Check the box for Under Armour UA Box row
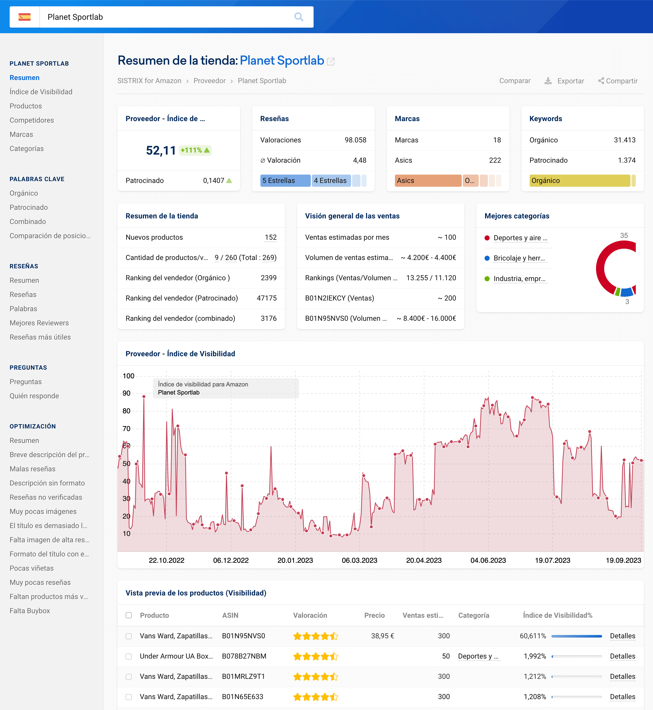The height and width of the screenshot is (710, 653). point(129,656)
